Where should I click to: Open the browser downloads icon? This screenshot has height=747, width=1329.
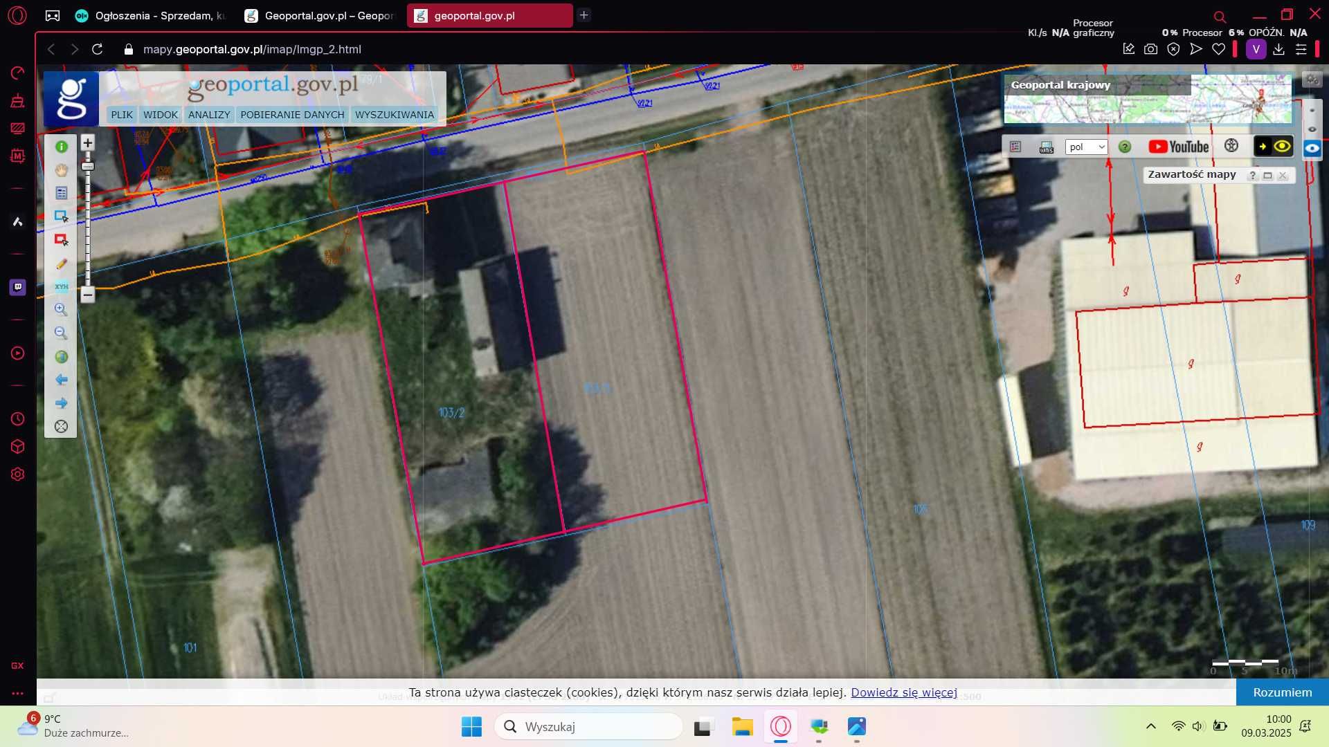[x=1278, y=49]
